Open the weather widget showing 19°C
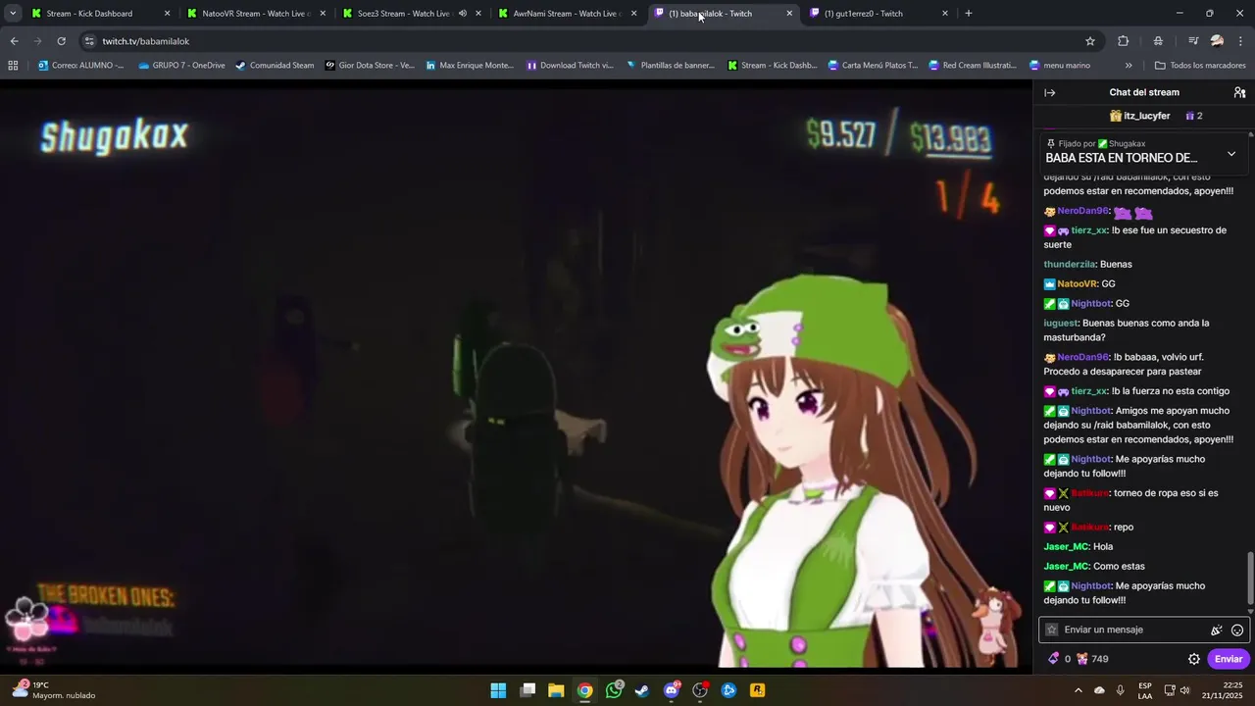 click(x=54, y=690)
